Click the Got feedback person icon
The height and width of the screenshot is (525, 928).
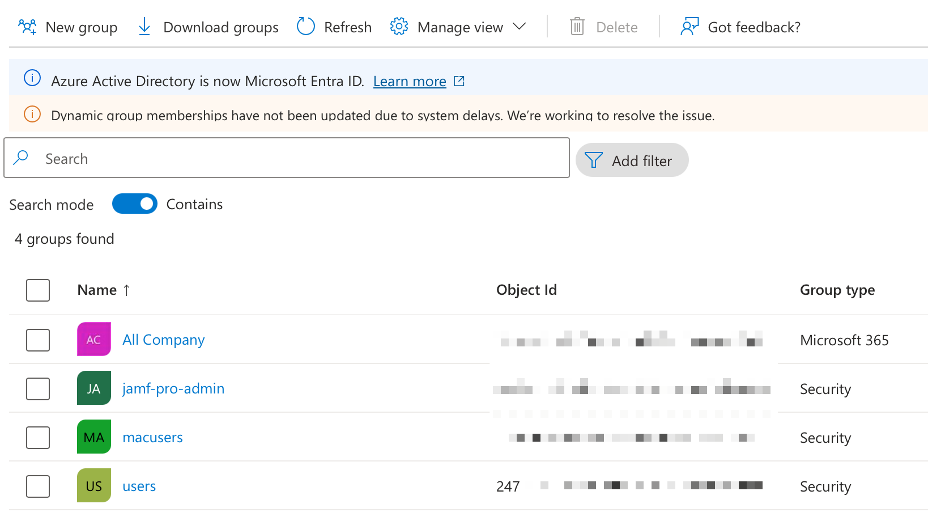(689, 27)
